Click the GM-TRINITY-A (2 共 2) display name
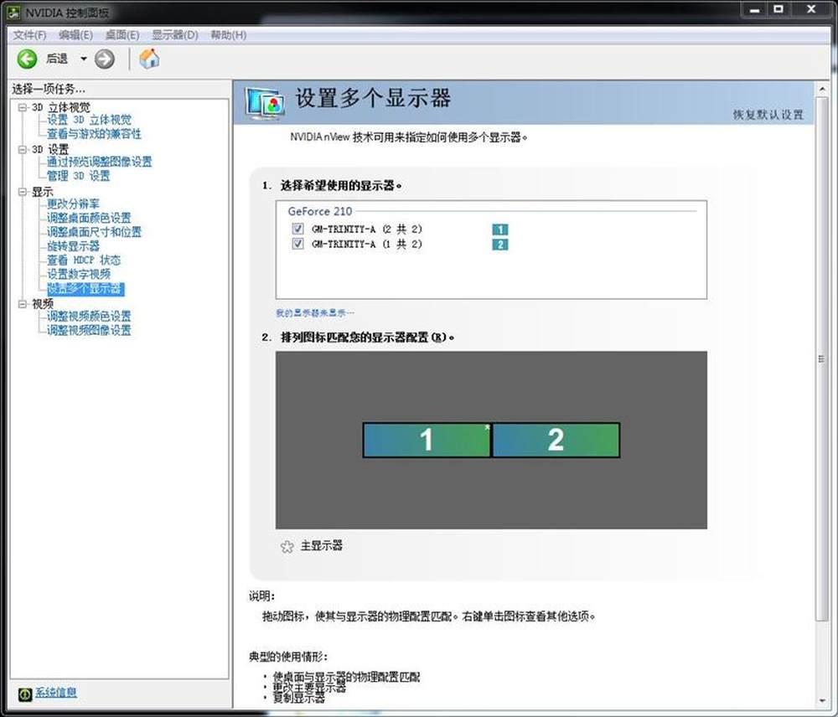The width and height of the screenshot is (838, 717). (x=367, y=230)
